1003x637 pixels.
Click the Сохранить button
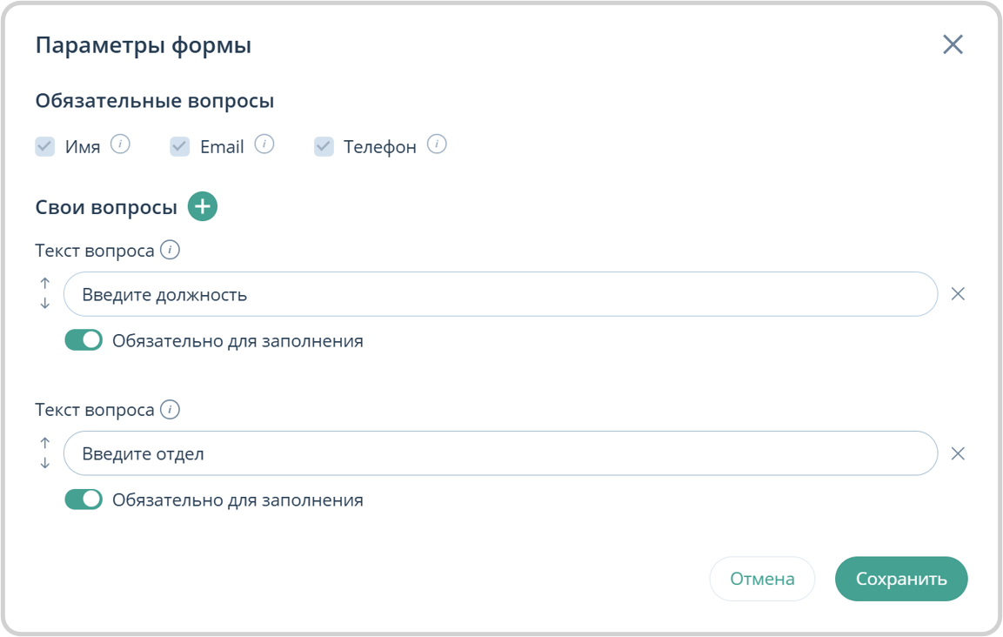[x=901, y=578]
